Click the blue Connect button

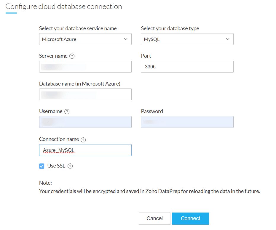190,218
